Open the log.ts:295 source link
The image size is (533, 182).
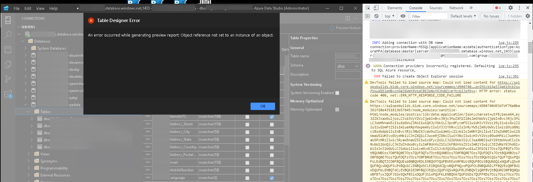coord(508,66)
